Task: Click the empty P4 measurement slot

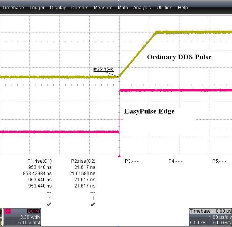Action: (x=175, y=160)
